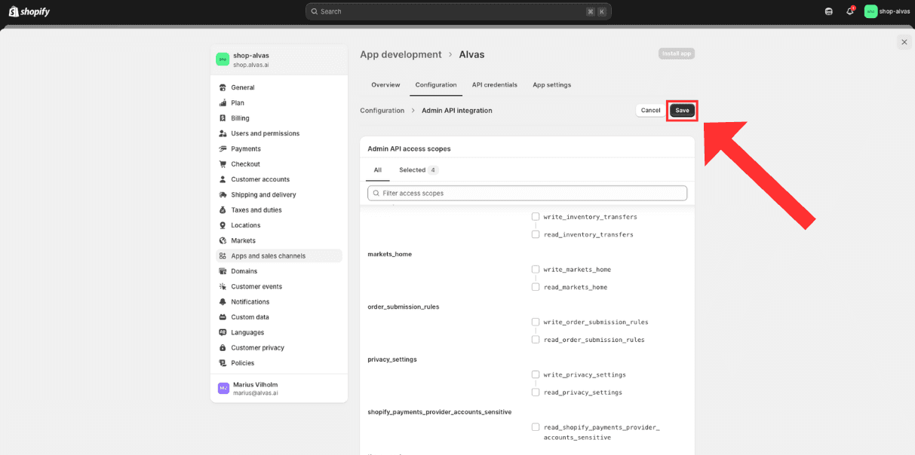Screen dimensions: 915x455
Task: Click the Install app button
Action: 677,53
